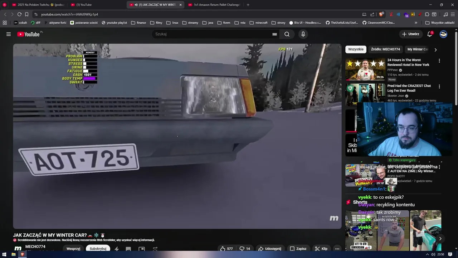Open the cobalt bookmark
The image size is (458, 258).
pyautogui.click(x=20, y=23)
